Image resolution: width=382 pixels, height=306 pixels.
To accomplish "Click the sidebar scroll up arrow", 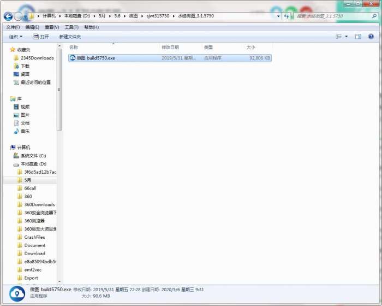I will pos(59,46).
